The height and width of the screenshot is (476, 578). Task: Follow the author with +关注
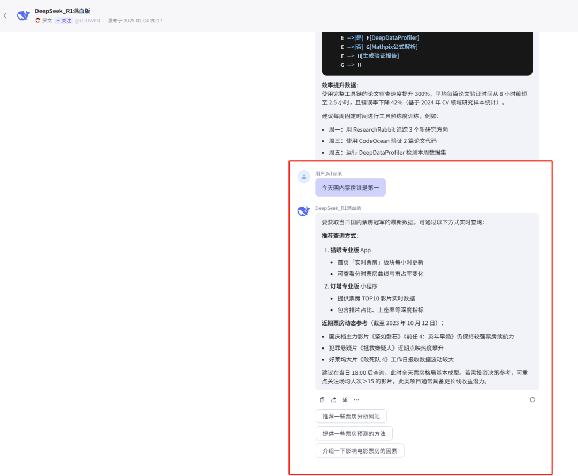(63, 21)
